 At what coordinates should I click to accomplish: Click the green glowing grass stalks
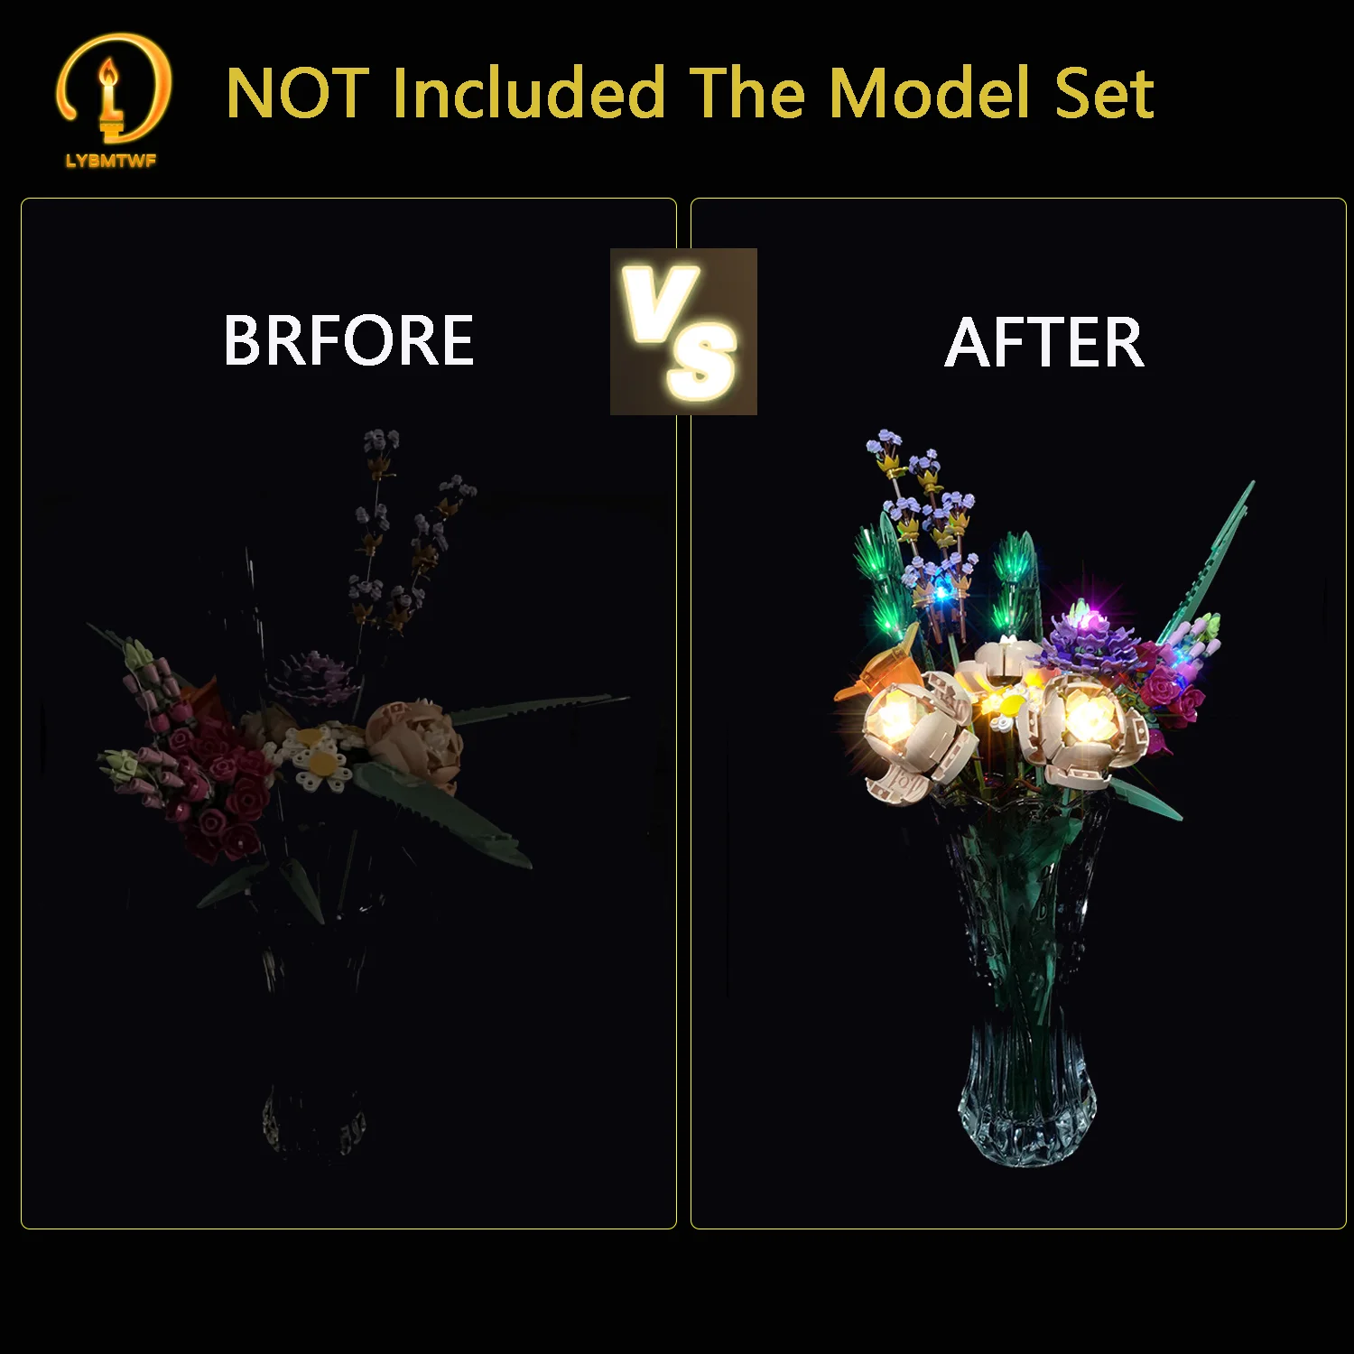pos(885,578)
